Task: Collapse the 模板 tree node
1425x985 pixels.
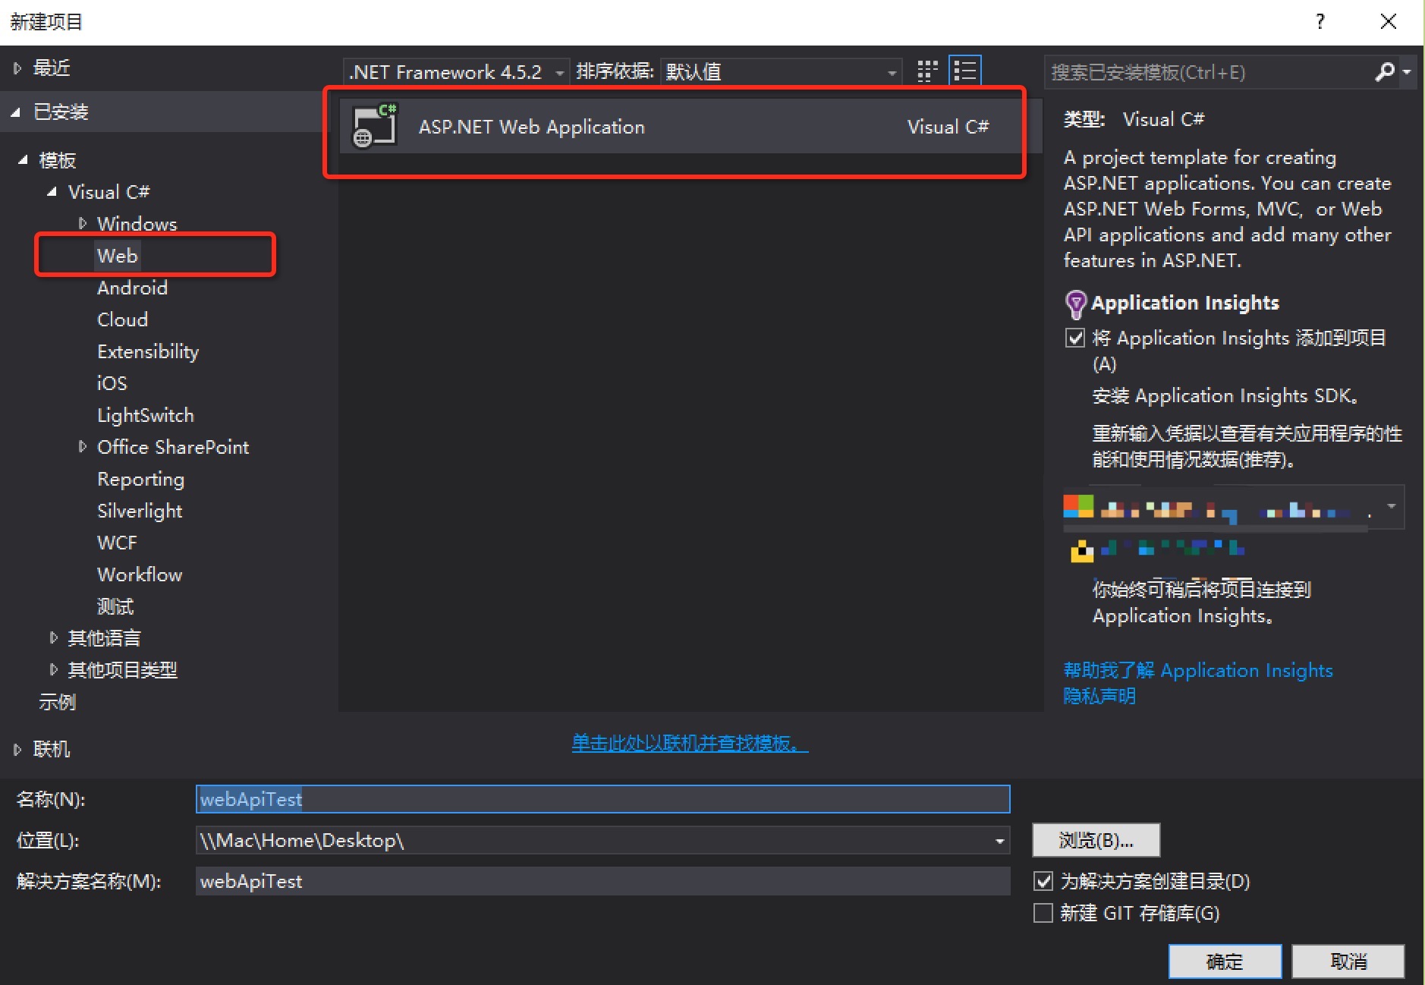Action: (x=24, y=160)
